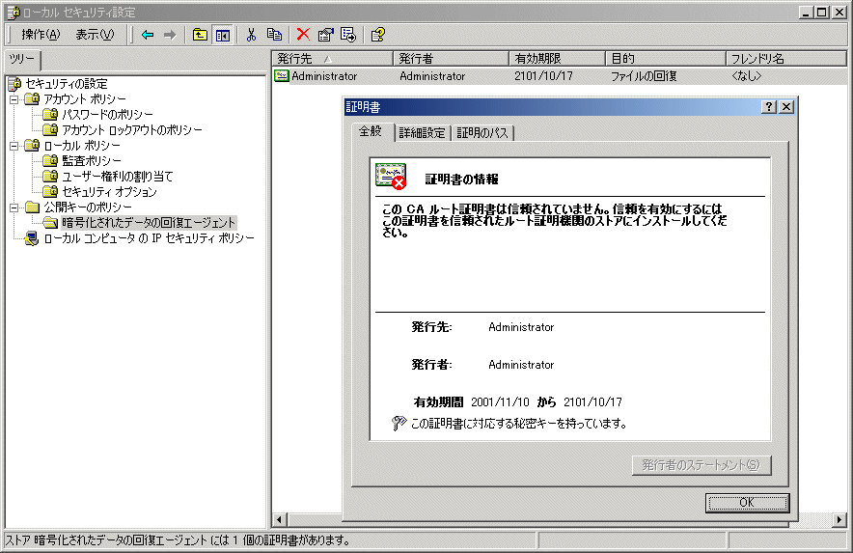
Task: Maximize the ローカル セキュリティ設定 window
Action: 822,12
